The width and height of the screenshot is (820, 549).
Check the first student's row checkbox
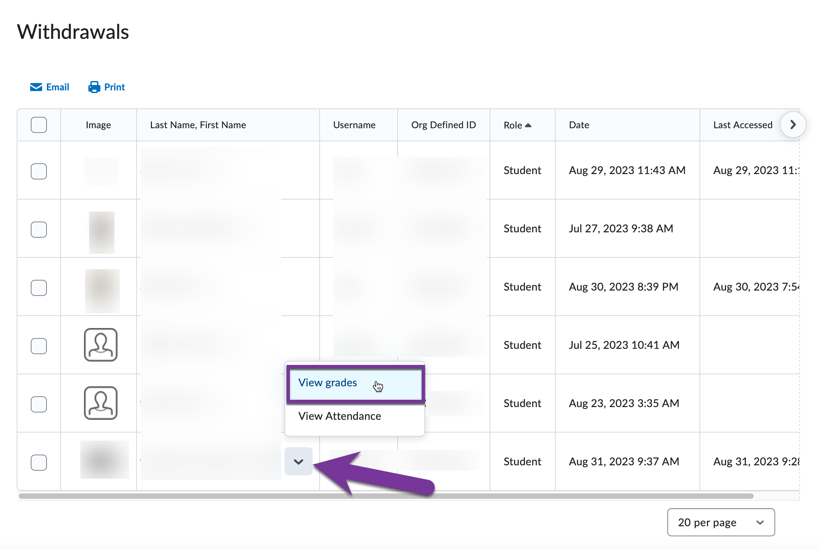pos(38,171)
